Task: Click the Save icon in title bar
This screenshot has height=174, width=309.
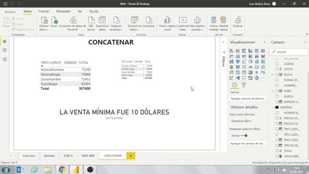Action: click(x=5, y=4)
